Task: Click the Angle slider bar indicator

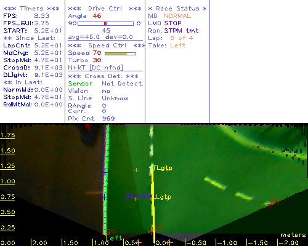Action: click(x=105, y=23)
